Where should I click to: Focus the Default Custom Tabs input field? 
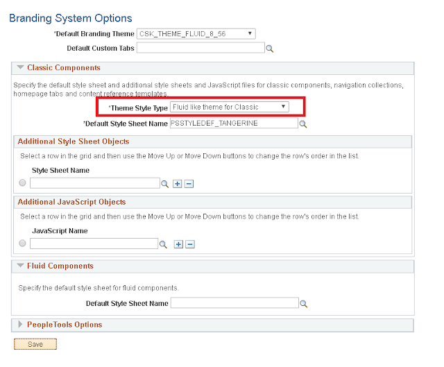click(x=200, y=48)
